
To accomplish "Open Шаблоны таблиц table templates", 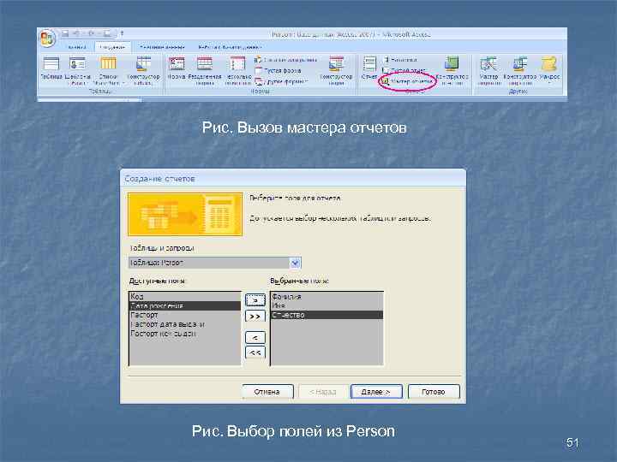I will click(x=77, y=71).
